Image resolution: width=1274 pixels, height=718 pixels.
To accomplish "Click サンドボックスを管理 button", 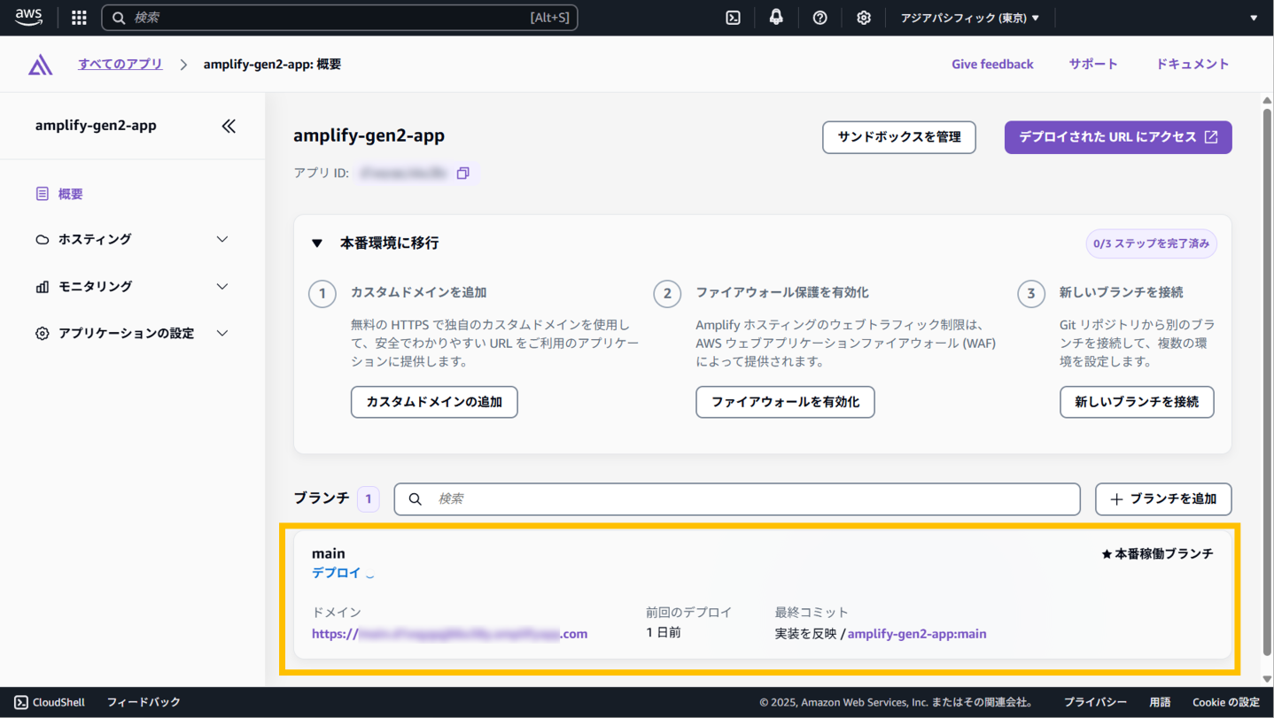I will click(899, 137).
